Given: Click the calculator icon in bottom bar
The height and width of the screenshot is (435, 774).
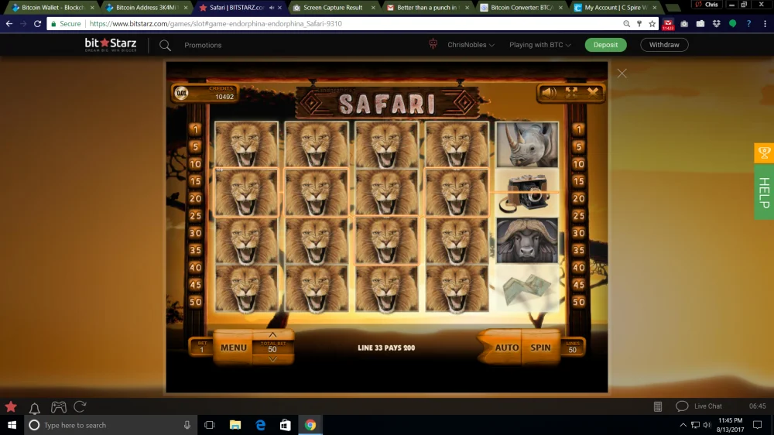Looking at the screenshot, I should click(x=657, y=406).
